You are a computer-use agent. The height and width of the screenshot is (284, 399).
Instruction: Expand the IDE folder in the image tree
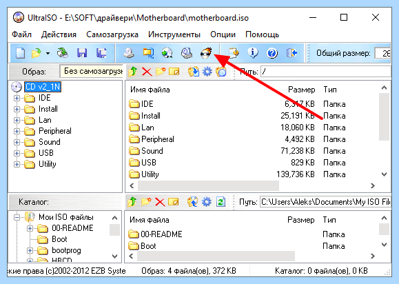17,98
